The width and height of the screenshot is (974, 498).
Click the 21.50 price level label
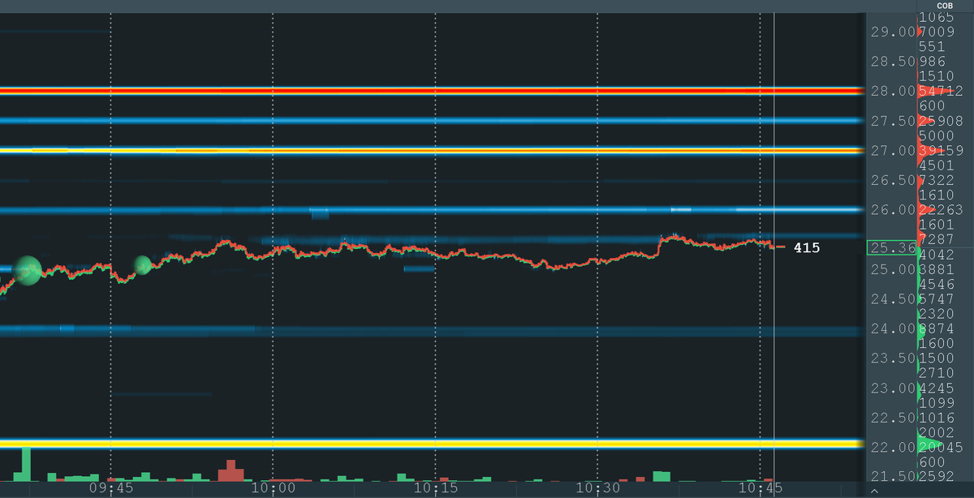[893, 477]
